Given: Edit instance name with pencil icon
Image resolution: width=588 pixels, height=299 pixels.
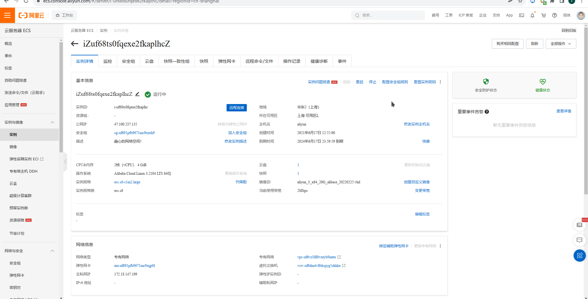Looking at the screenshot, I should coord(137,94).
